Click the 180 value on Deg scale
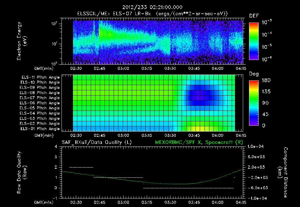 [x=266, y=80]
